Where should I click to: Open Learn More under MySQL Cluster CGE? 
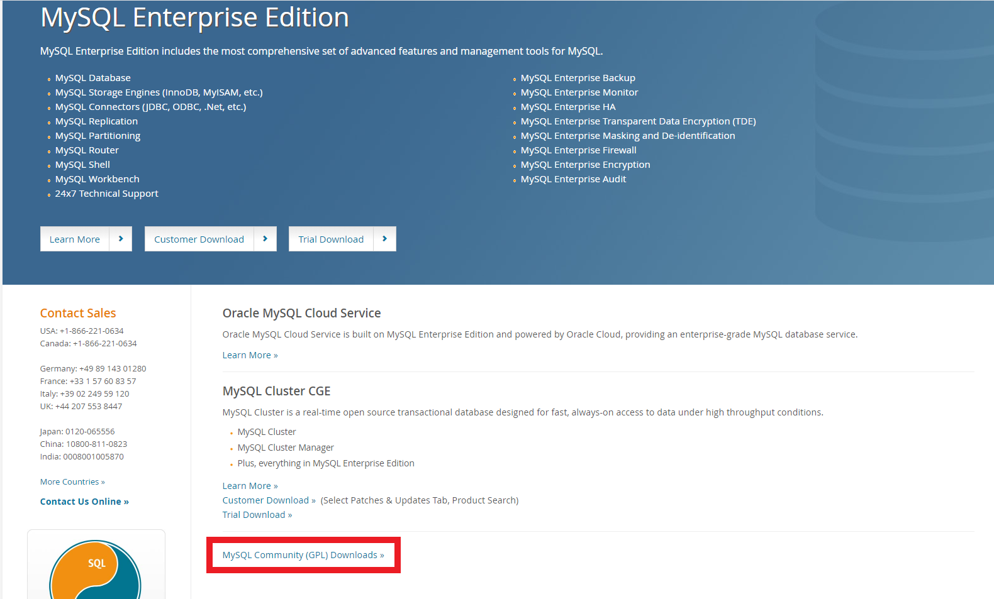(x=250, y=486)
